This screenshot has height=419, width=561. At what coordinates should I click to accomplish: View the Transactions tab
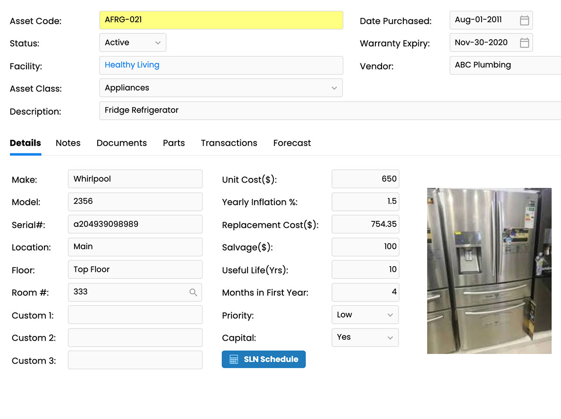(x=229, y=143)
